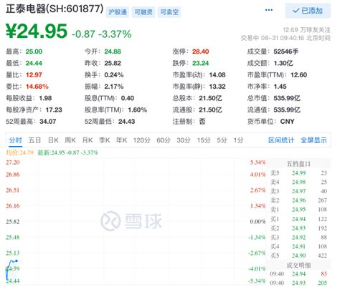Select the 15分 chart tab
The width and height of the screenshot is (340, 287).
[204, 140]
